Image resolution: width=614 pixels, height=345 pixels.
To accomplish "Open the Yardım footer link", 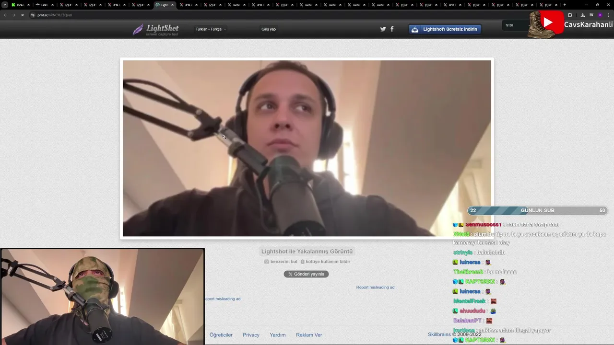I will click(x=277, y=335).
